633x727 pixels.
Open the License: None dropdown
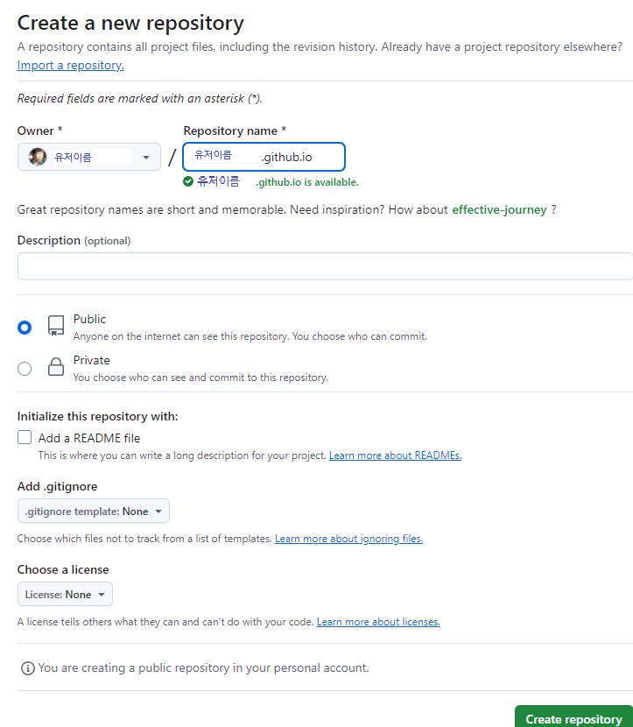pyautogui.click(x=65, y=595)
